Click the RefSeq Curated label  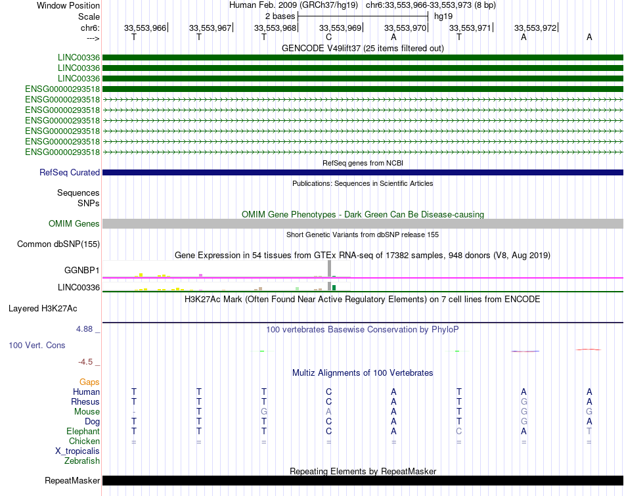[x=69, y=172]
